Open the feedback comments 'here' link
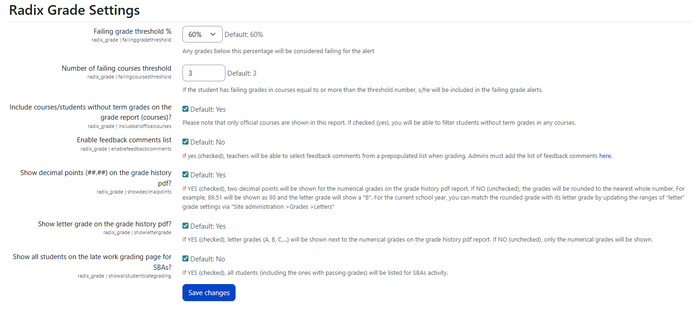The width and height of the screenshot is (697, 309). click(x=605, y=156)
